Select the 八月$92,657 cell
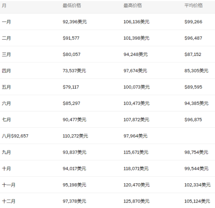Viewport: 215px width, 208px height. 15,136
